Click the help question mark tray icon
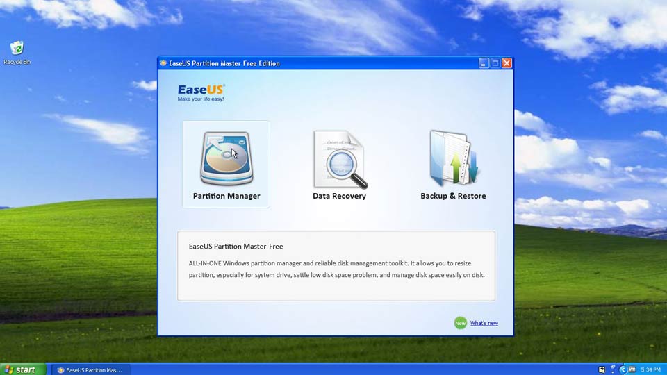The height and width of the screenshot is (375, 667). pos(602,369)
